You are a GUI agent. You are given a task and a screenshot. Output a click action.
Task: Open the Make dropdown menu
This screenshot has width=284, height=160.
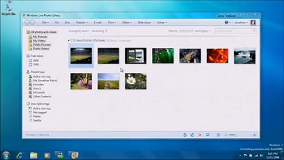point(127,23)
